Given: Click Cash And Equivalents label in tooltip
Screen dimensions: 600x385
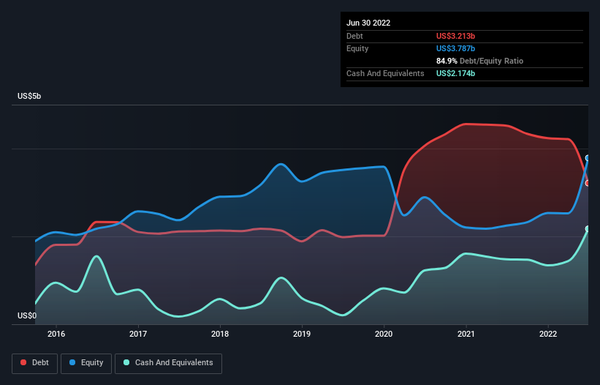Looking at the screenshot, I should click(x=385, y=73).
